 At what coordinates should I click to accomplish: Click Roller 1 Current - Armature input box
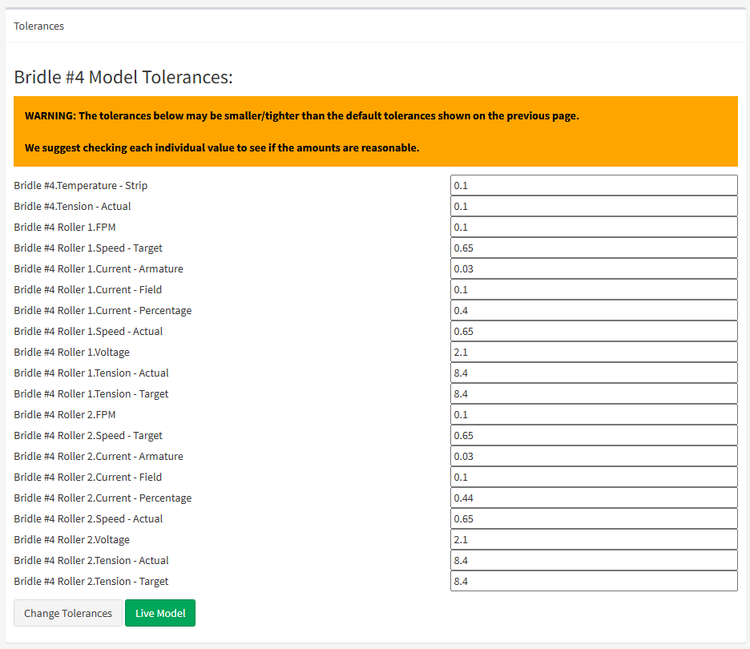click(593, 268)
